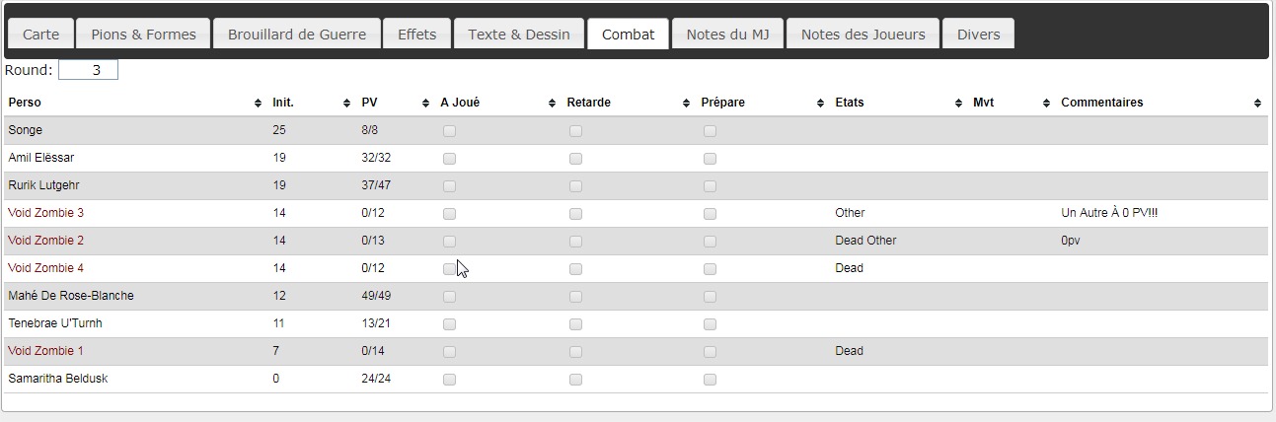The height and width of the screenshot is (422, 1276).
Task: Check A Joué for Songe
Action: pyautogui.click(x=449, y=131)
